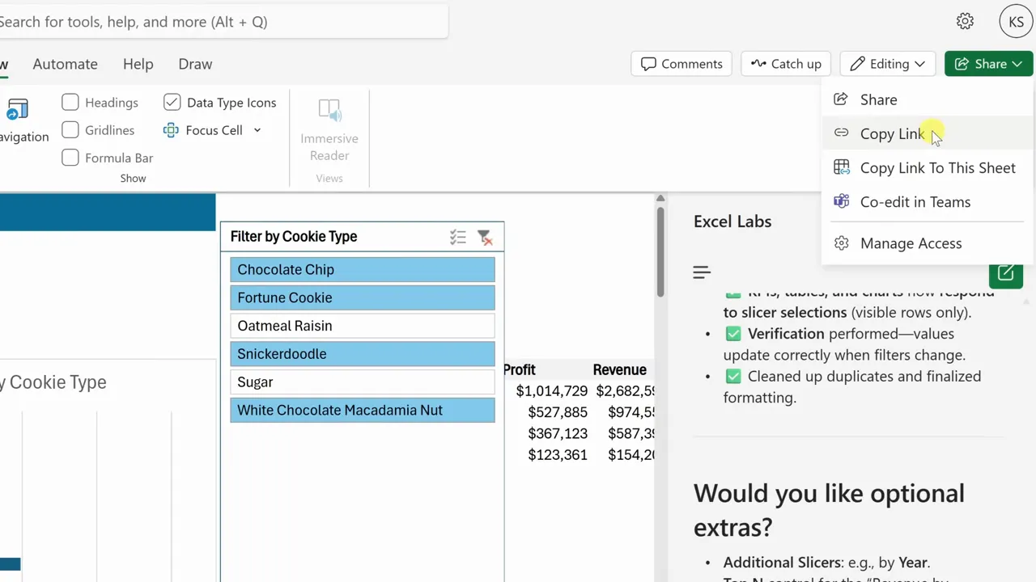This screenshot has width=1036, height=582.
Task: Enable the Formula Bar checkbox
Action: 70,158
